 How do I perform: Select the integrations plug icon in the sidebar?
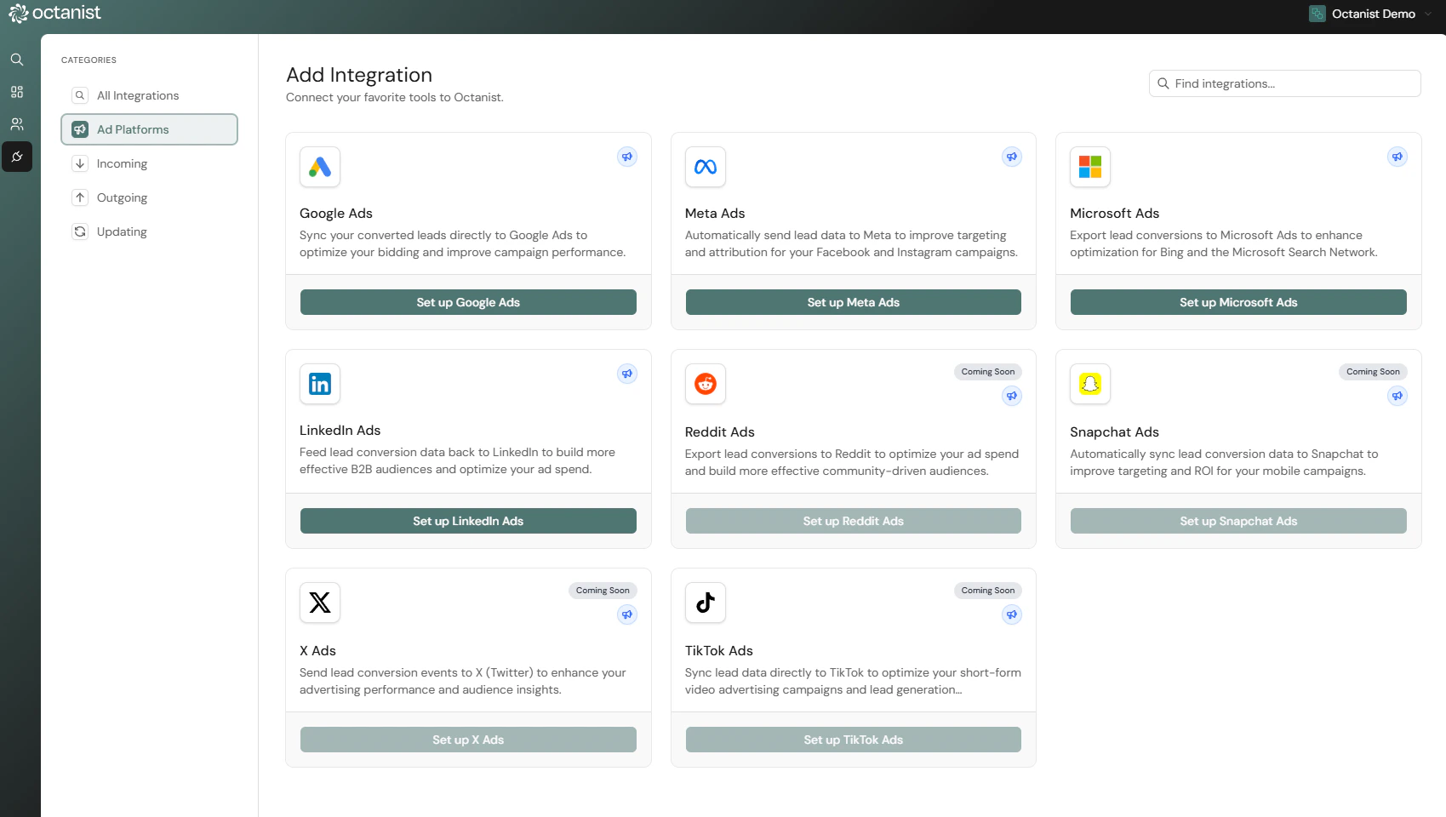pos(17,157)
